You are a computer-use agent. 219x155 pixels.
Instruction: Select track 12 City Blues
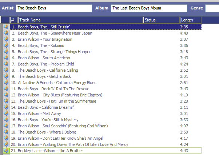click(x=105, y=95)
